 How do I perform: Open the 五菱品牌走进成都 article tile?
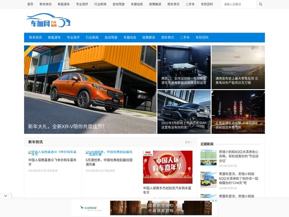tap(238, 112)
